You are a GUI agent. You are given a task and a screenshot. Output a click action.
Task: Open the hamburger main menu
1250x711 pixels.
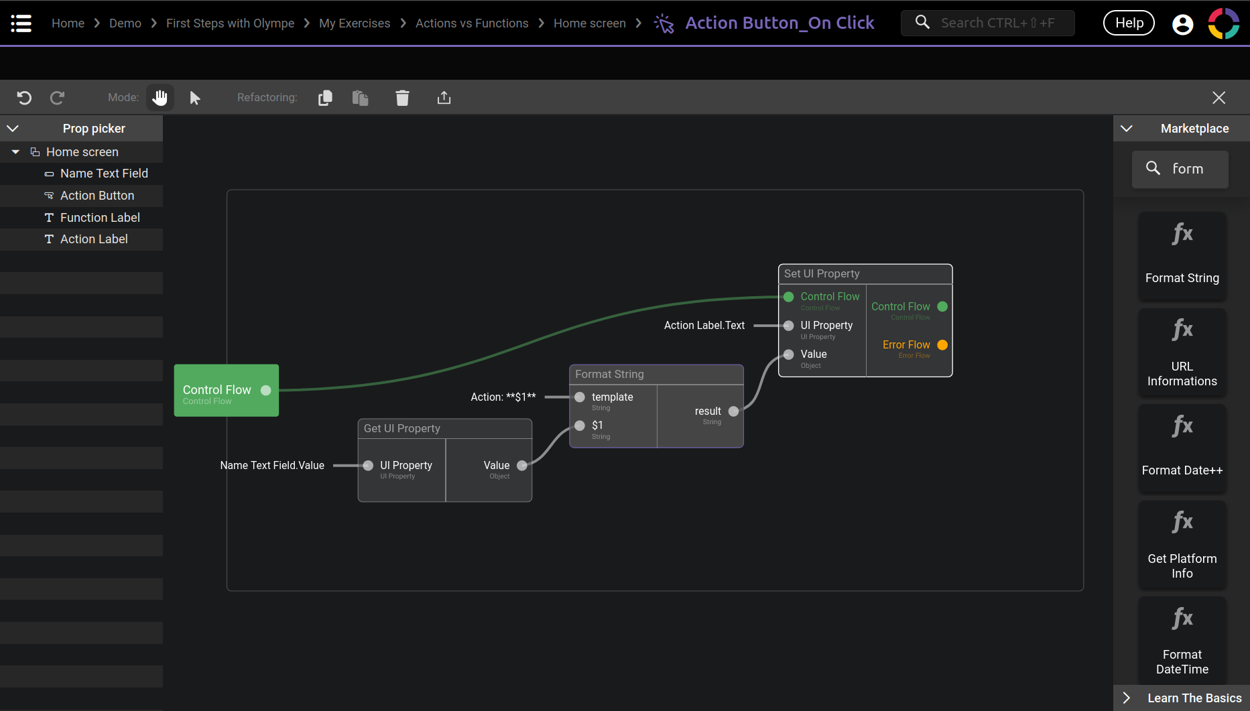(21, 23)
